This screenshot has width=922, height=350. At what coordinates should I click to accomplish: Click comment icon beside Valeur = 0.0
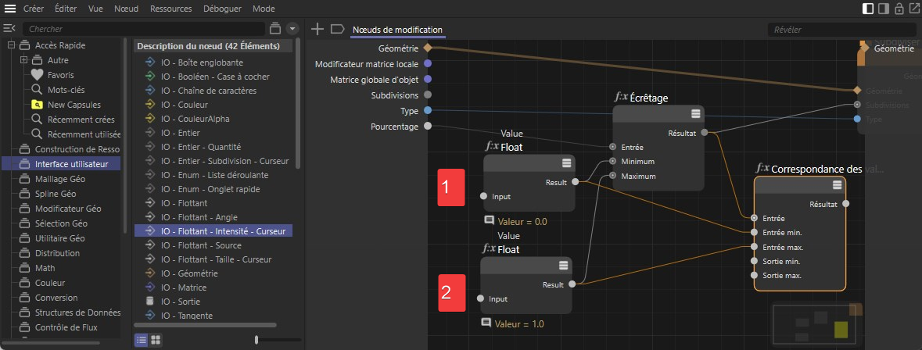(x=489, y=221)
